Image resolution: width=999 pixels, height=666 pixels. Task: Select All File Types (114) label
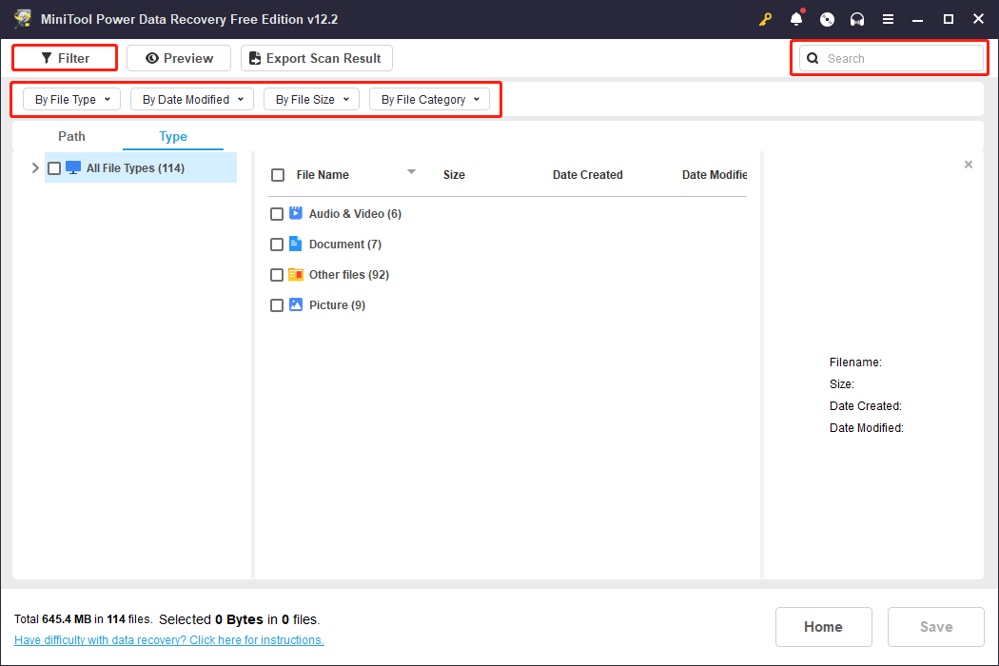pos(135,168)
